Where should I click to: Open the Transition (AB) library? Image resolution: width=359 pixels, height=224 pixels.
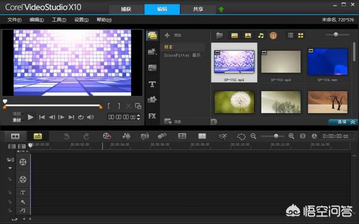coord(152,68)
